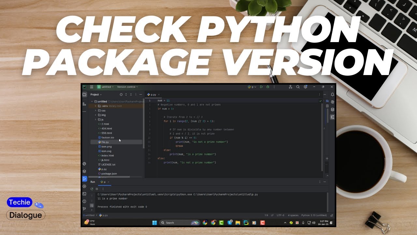This screenshot has height=235, width=417.
Task: Expand the js folder
Action: [x=95, y=119]
